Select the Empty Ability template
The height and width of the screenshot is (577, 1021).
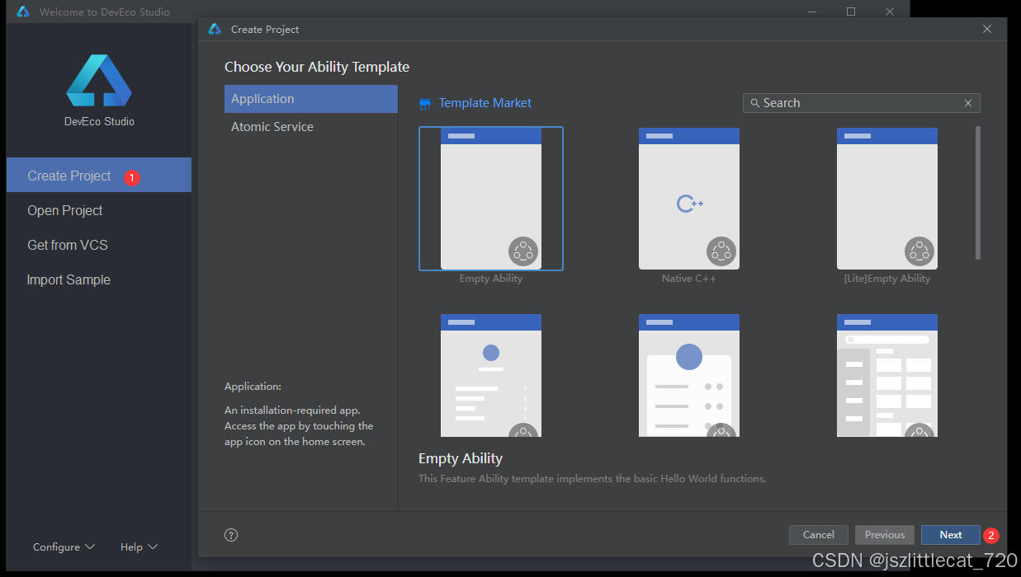point(491,199)
